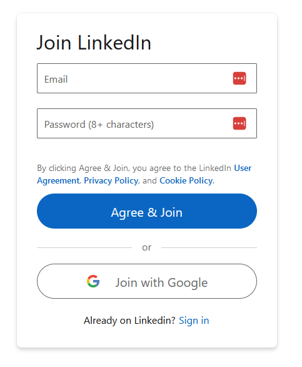Click the divider line left of "or"
Screen dimensions: 302x367
(84, 247)
